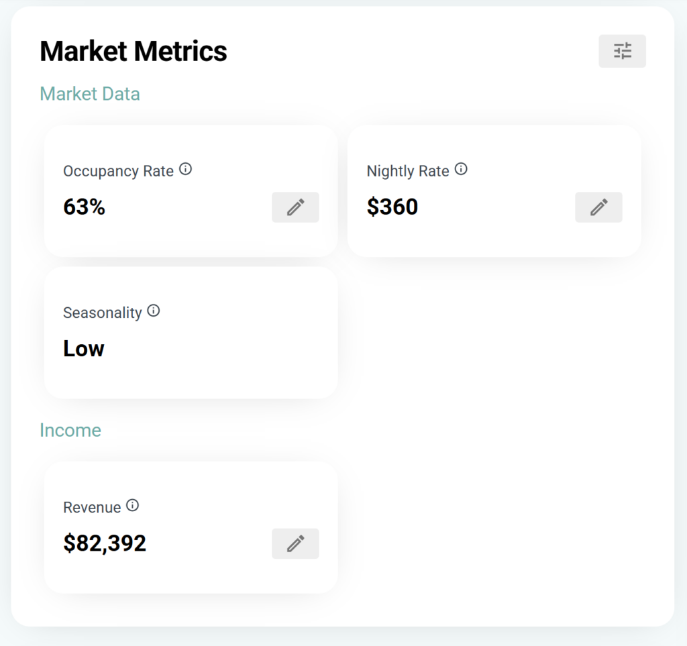The width and height of the screenshot is (687, 646).
Task: Click the Low seasonality value
Action: (84, 349)
